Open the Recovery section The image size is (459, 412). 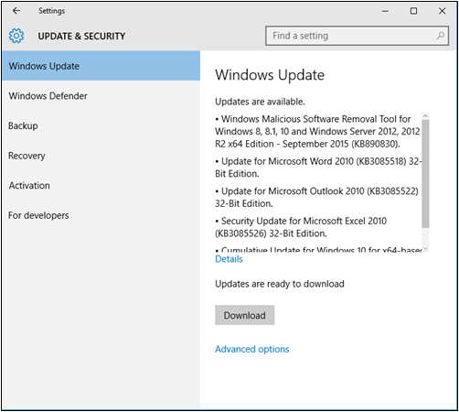click(x=101, y=156)
